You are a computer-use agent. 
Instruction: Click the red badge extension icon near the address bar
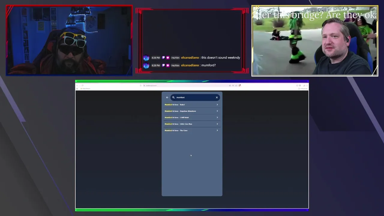(x=240, y=85)
